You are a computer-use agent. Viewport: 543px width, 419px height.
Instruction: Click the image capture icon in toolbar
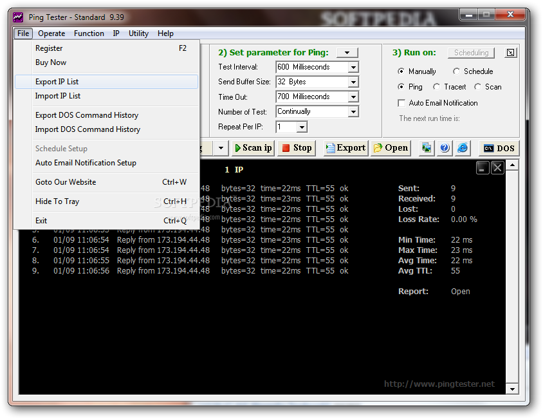427,148
